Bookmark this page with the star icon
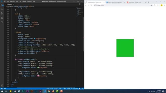 point(151,5)
